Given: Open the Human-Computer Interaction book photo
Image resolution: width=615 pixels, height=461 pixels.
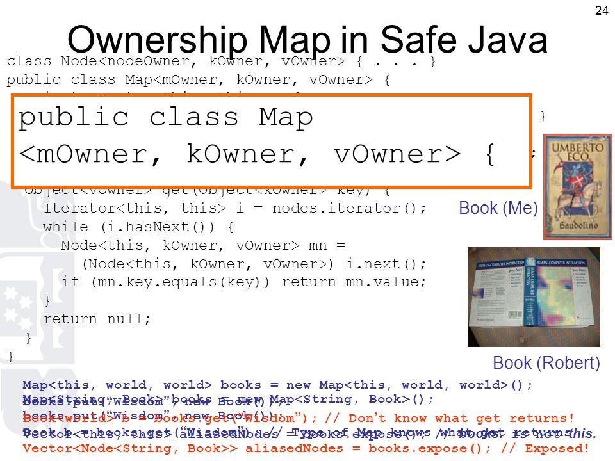Looking at the screenshot, I should click(x=534, y=296).
